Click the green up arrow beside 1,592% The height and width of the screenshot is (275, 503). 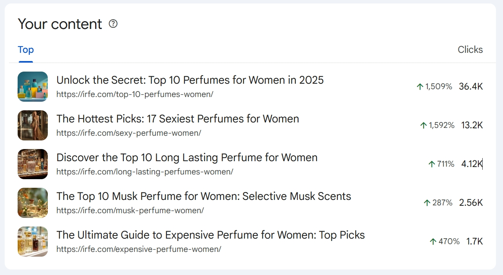click(x=423, y=125)
